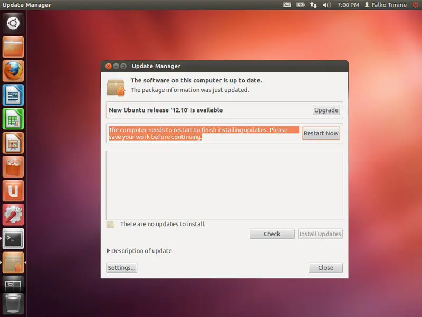Open LibreOffice Calc spreadsheet icon
Image resolution: width=422 pixels, height=317 pixels.
(x=13, y=119)
